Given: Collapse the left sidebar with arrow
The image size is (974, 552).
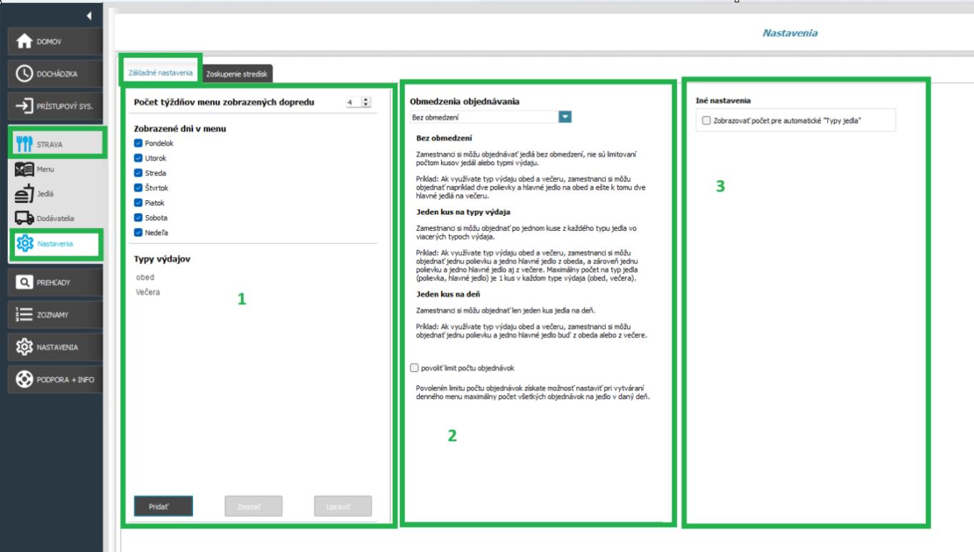Looking at the screenshot, I should click(89, 16).
